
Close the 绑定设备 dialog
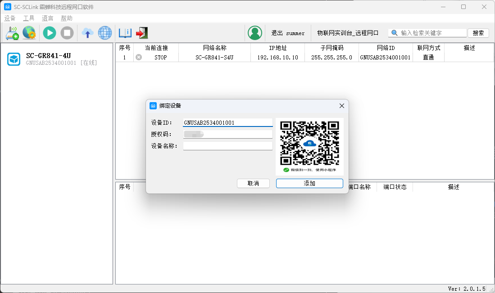341,106
